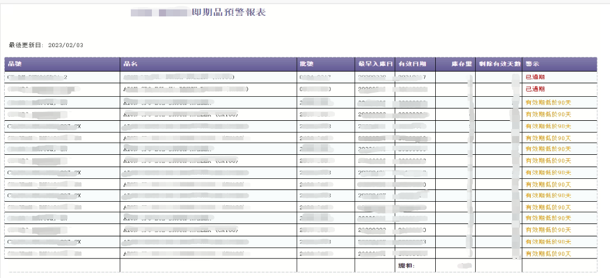The image size is (610, 278).
Task: Click the 即期品預警報表 report title
Action: point(229,12)
